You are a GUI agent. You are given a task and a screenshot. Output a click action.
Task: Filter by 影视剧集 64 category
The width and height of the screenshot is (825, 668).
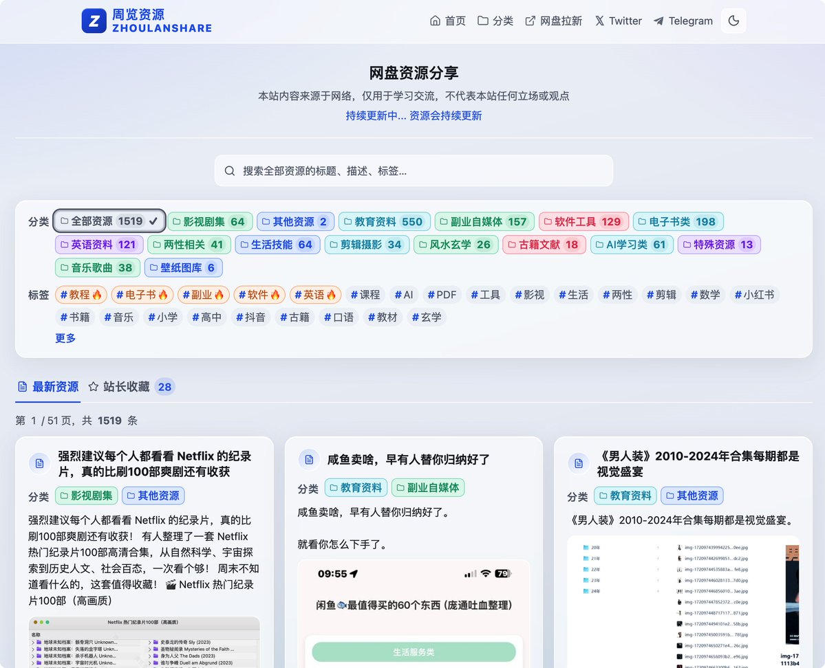(210, 222)
